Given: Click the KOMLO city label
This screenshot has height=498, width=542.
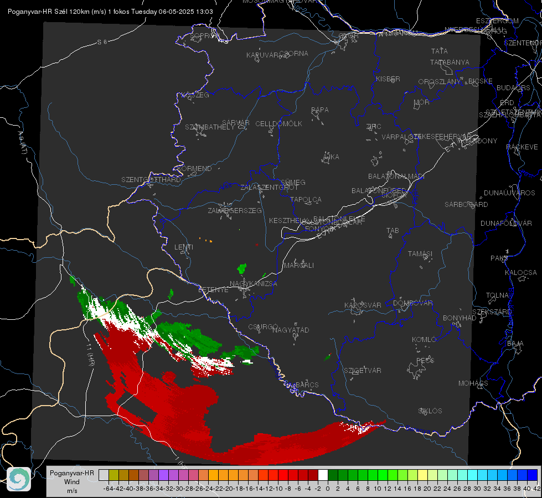Looking at the screenshot, I should pos(424,340).
